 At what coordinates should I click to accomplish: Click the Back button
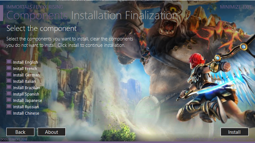pyautogui.click(x=20, y=132)
